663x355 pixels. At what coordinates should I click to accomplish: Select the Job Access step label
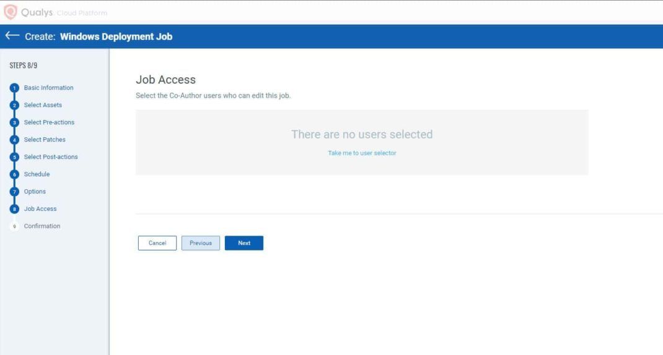40,209
